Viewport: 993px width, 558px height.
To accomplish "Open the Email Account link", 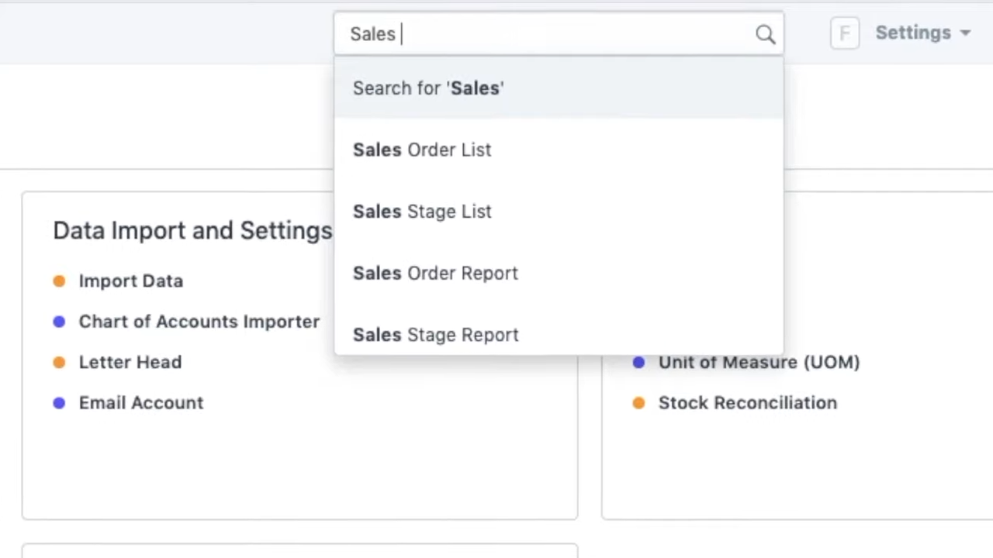I will coord(140,402).
